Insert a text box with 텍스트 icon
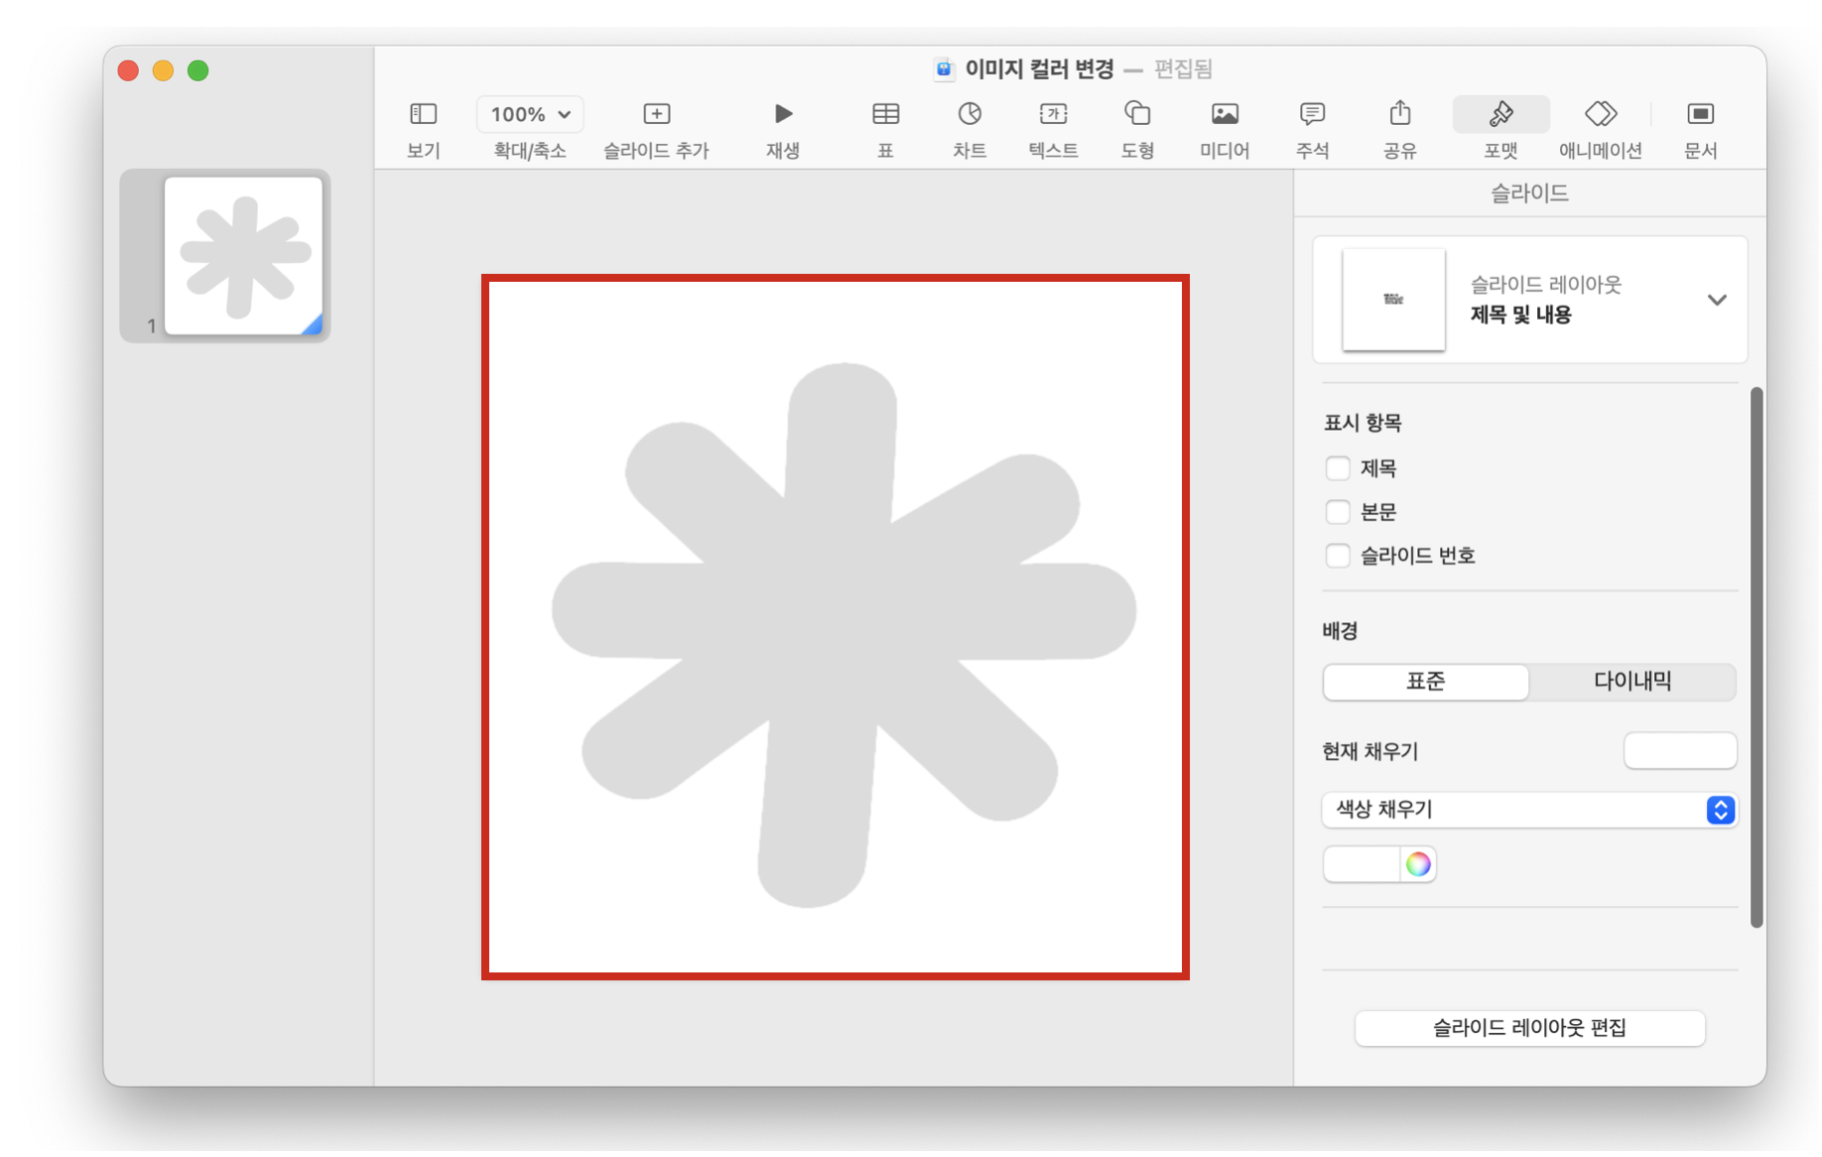1822x1157 pixels. coord(1053,114)
